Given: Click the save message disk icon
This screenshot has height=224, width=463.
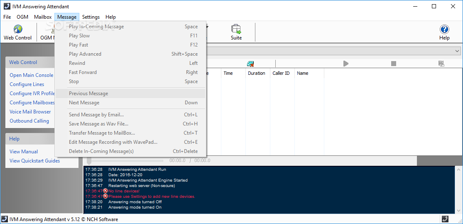Looking at the screenshot, I should click(x=441, y=64).
